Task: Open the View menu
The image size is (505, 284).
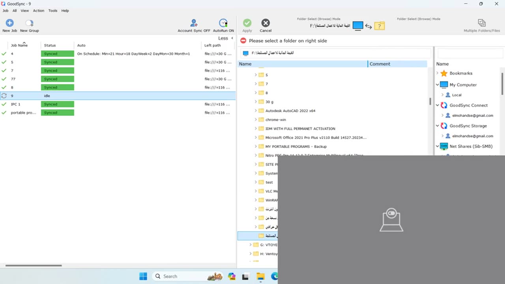Action: click(x=25, y=11)
